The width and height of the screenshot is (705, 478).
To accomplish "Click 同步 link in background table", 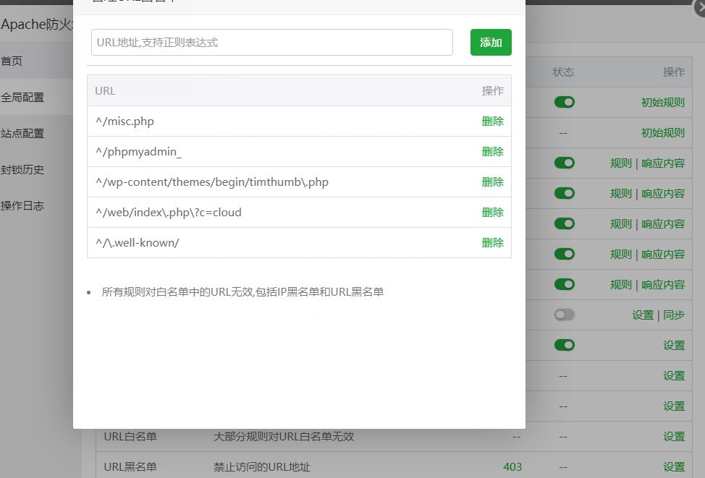I will click(x=674, y=315).
